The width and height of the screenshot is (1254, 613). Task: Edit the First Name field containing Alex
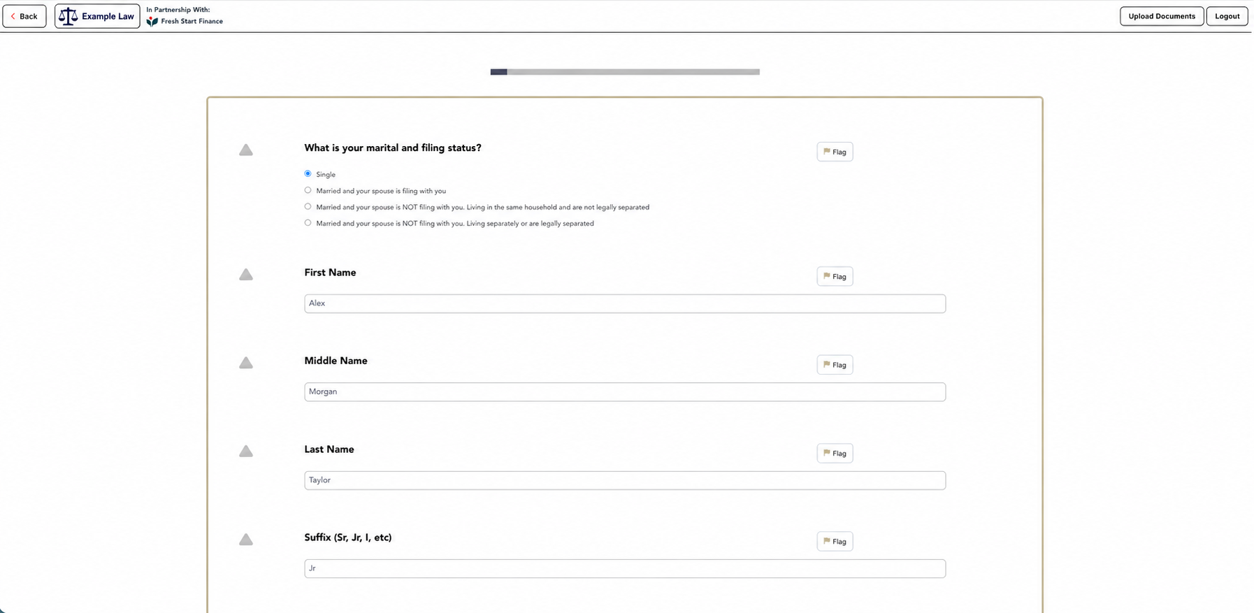pyautogui.click(x=625, y=303)
